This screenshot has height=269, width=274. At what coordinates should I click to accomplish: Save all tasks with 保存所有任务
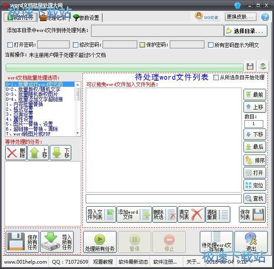tap(22, 242)
